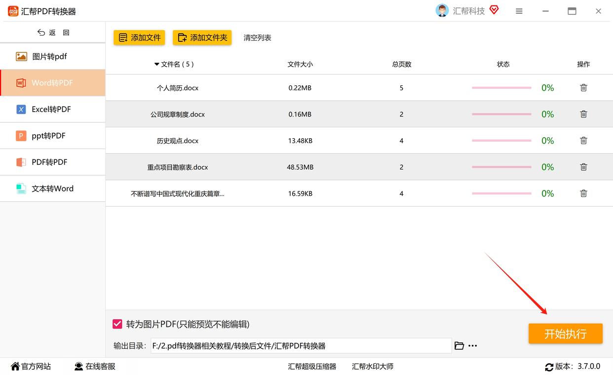Open output folder browser icon
Viewport: 613px width, 375px height.
459,345
